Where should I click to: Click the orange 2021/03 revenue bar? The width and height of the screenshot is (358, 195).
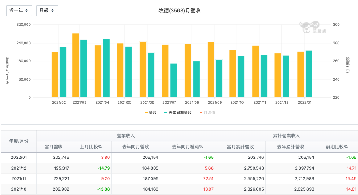coord(75,65)
